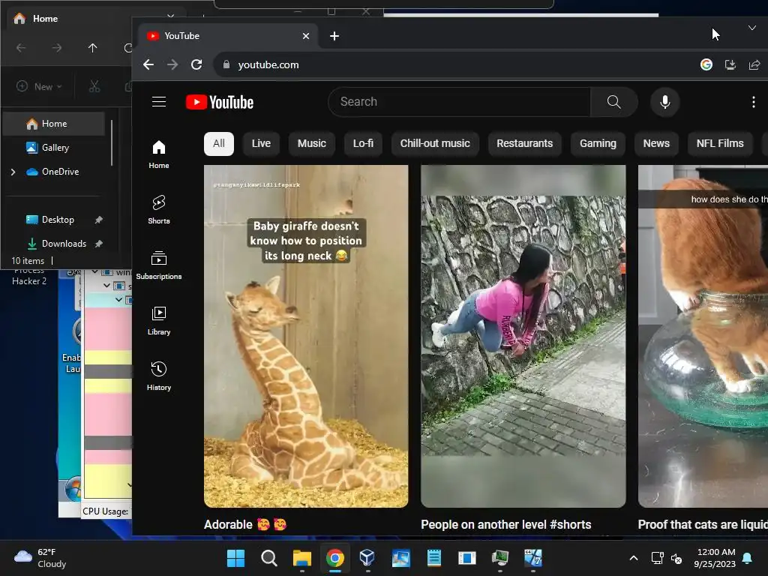This screenshot has height=576, width=768.
Task: Click the Google icon in address bar
Action: click(x=706, y=64)
